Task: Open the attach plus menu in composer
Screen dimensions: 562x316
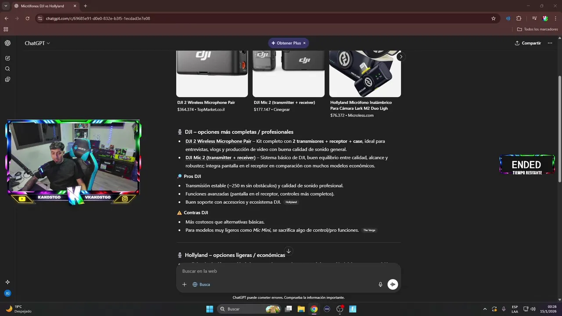Action: 184,284
